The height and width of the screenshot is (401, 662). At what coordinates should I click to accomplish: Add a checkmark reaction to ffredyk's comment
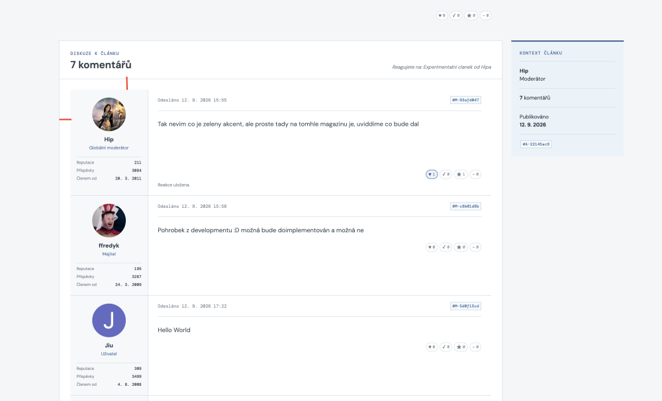tap(446, 247)
